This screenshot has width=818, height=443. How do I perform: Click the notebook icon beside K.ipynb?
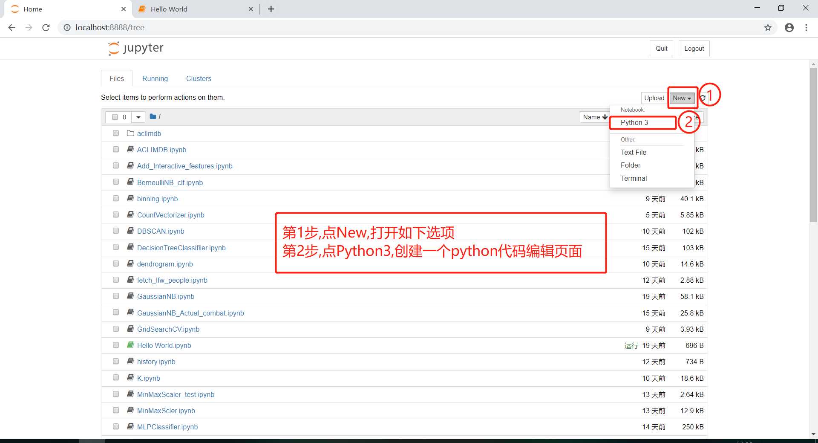[x=130, y=377]
